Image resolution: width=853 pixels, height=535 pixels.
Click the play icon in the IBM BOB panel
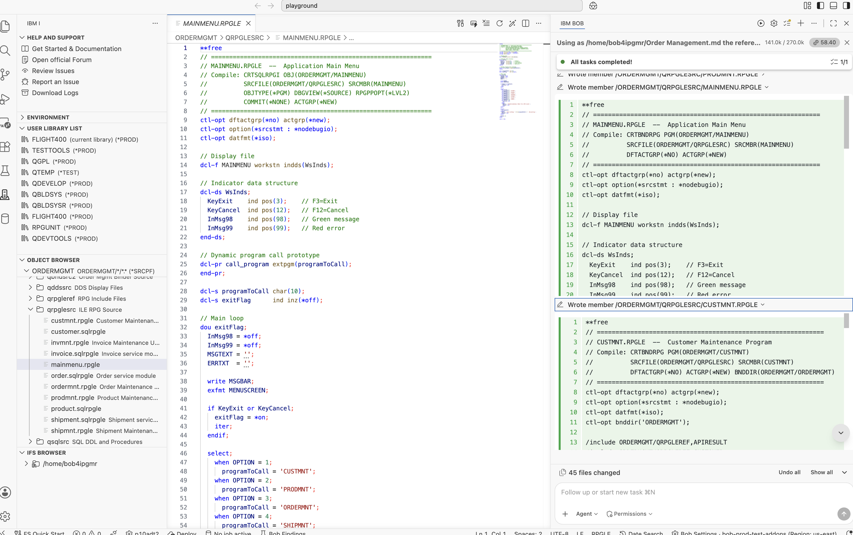[x=761, y=23]
